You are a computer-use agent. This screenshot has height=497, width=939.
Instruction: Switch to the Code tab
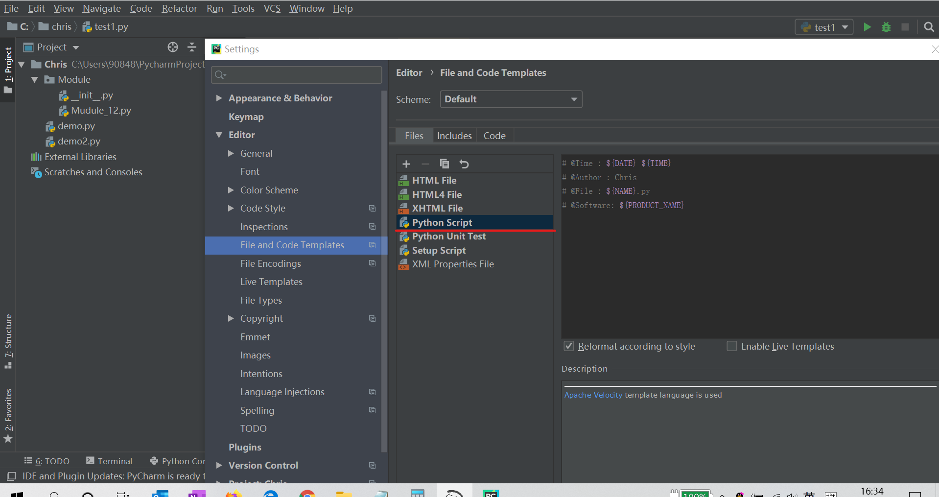(494, 136)
